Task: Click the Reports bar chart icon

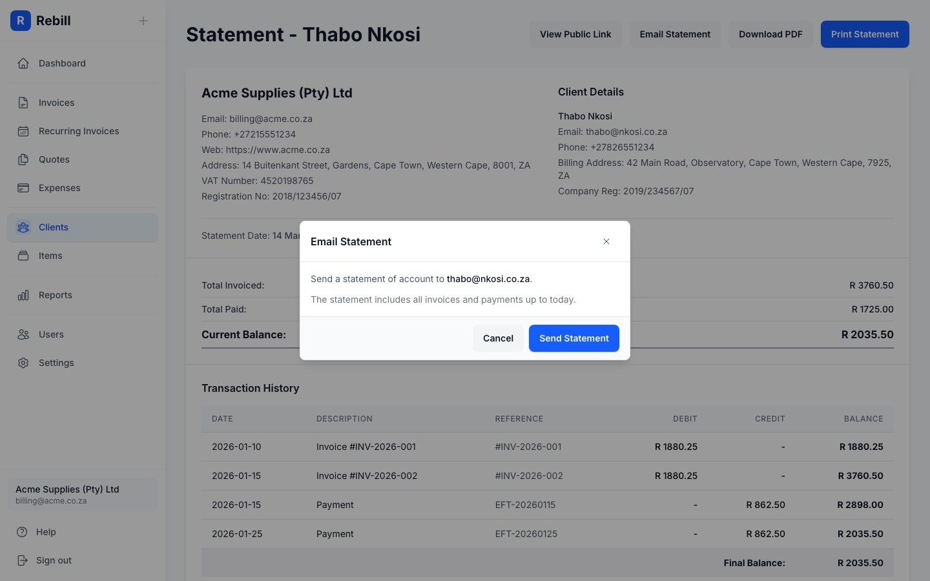Action: (23, 295)
